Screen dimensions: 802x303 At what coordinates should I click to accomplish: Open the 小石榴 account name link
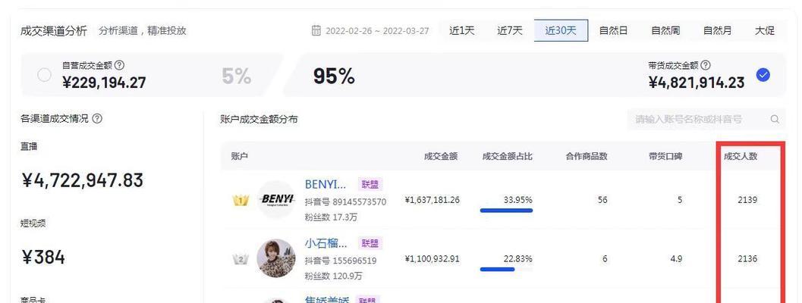pos(326,242)
